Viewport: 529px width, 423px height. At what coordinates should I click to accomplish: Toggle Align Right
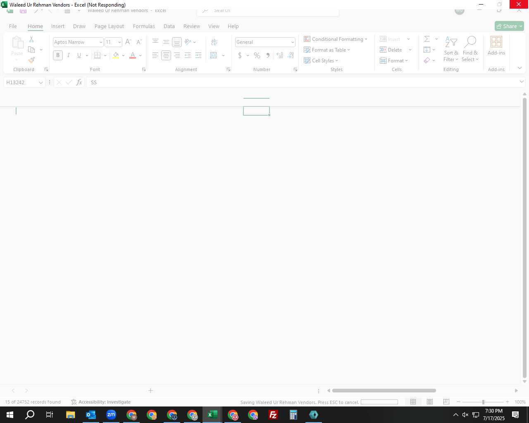click(x=177, y=55)
